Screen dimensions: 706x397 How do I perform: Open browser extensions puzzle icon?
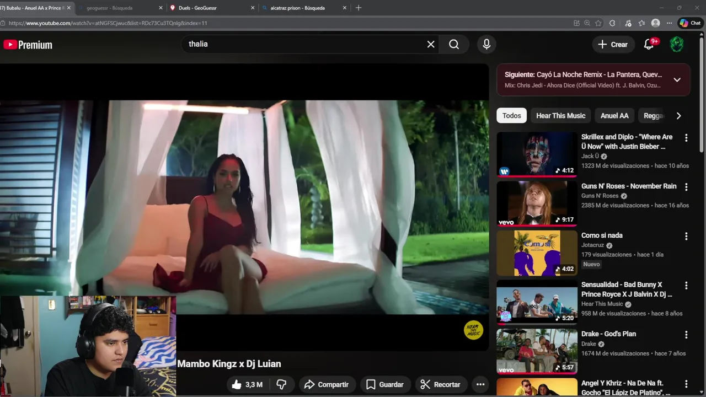[612, 23]
